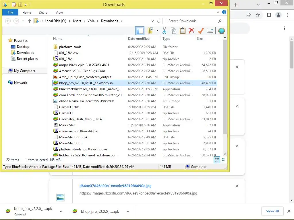Click the red X Delete icon
This screenshot has height=220, width=294.
coord(192,30)
